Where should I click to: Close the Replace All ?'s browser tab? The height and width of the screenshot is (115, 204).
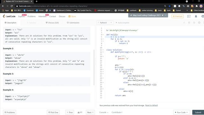click(31, 1)
